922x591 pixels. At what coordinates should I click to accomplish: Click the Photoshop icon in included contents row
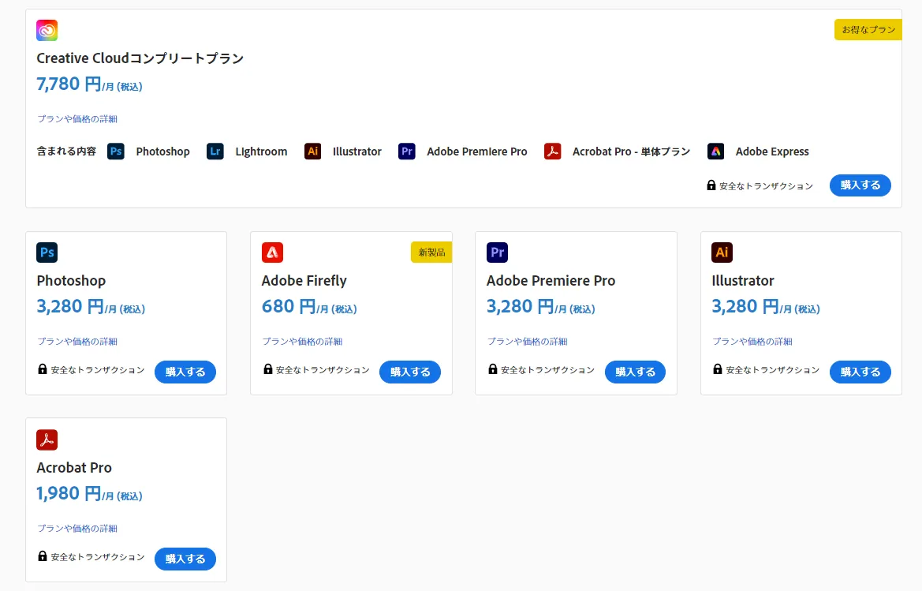[116, 151]
